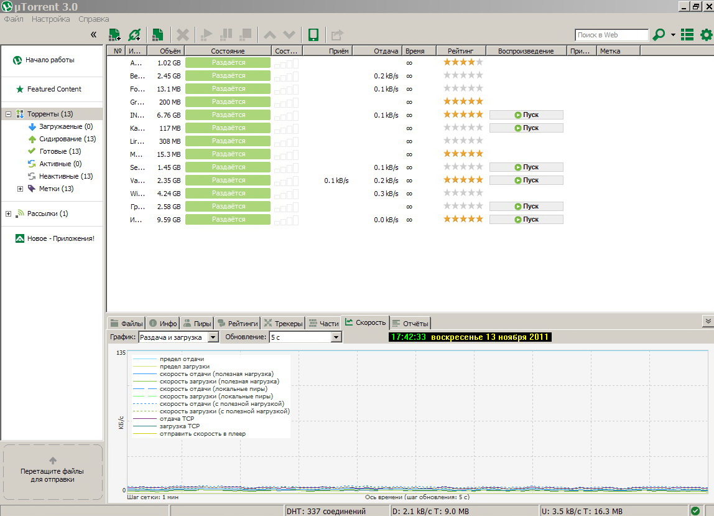Click the Create New Torrent icon
Viewport: 714px width, 516px height.
point(157,35)
